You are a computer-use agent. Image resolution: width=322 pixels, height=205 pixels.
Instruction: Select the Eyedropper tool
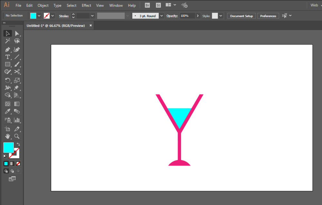click(x=8, y=111)
